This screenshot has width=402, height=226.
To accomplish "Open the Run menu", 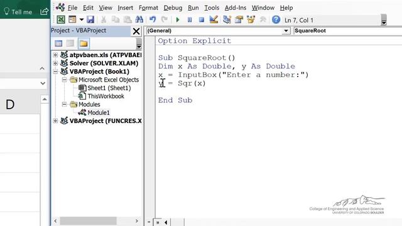I will pos(193,8).
